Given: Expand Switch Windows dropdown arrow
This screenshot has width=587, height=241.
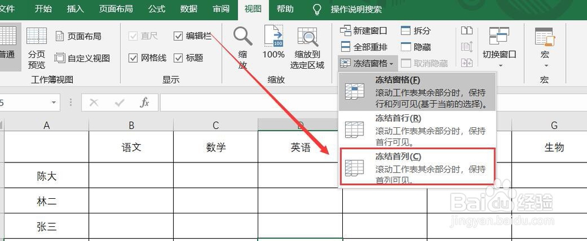Looking at the screenshot, I should pyautogui.click(x=500, y=66).
